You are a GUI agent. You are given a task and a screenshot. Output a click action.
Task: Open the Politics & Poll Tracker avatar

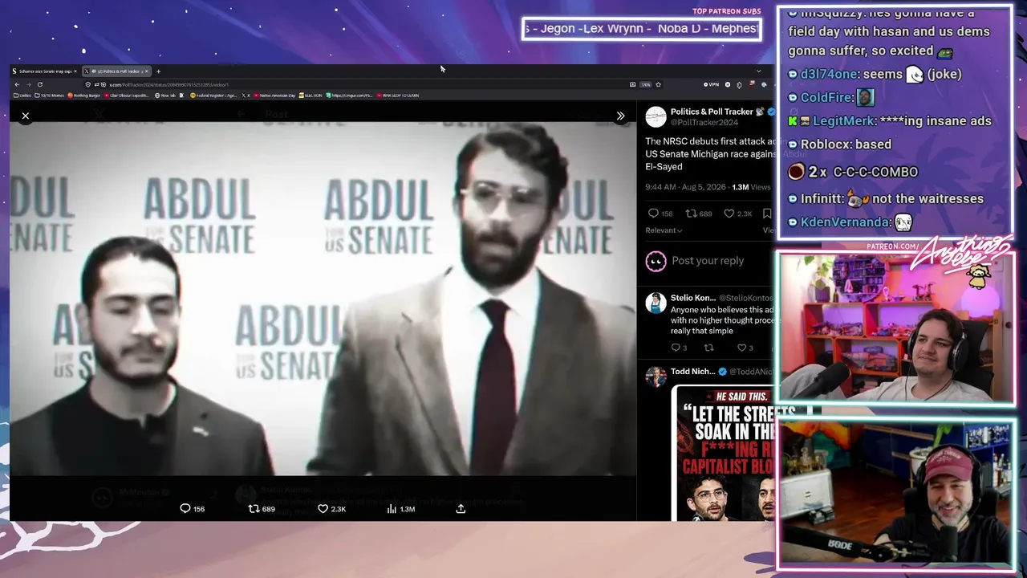[x=656, y=116]
